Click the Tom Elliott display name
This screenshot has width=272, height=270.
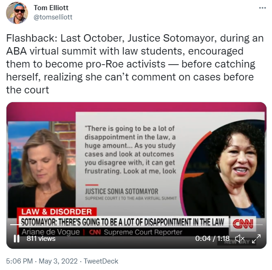point(51,8)
